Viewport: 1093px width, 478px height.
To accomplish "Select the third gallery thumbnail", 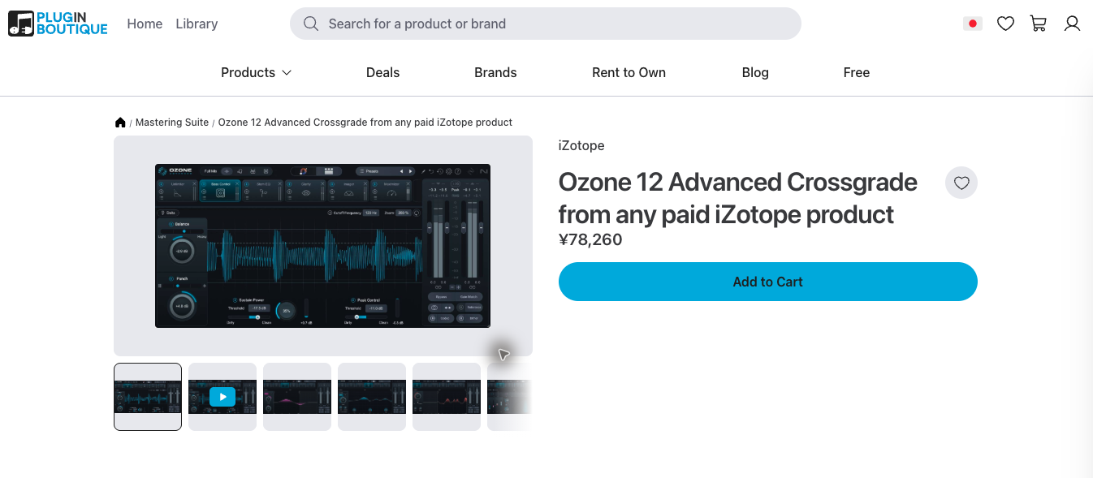I will [x=297, y=397].
